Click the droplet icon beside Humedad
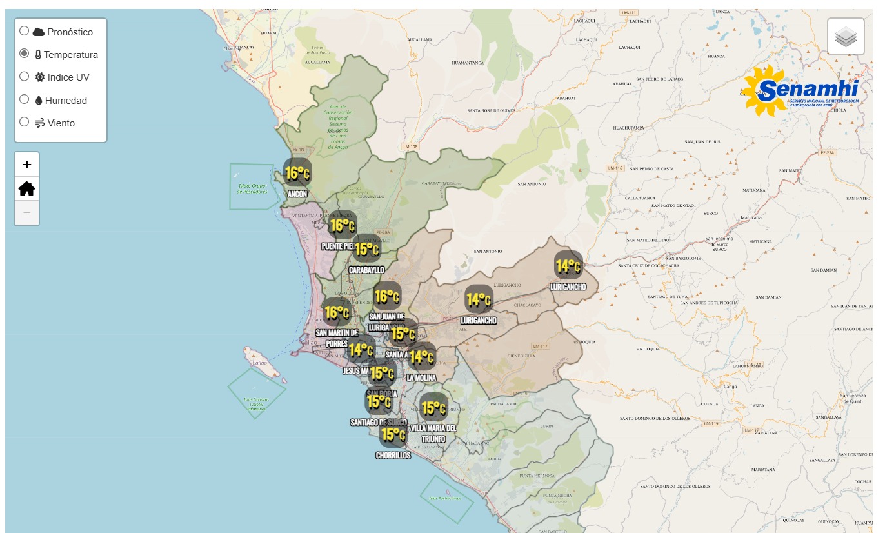The width and height of the screenshot is (885, 533). (39, 100)
